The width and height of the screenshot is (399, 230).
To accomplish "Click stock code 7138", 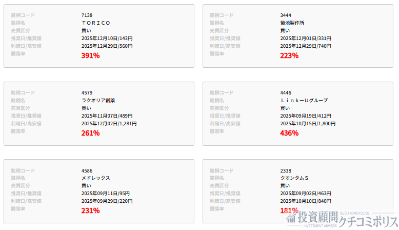I will [87, 15].
